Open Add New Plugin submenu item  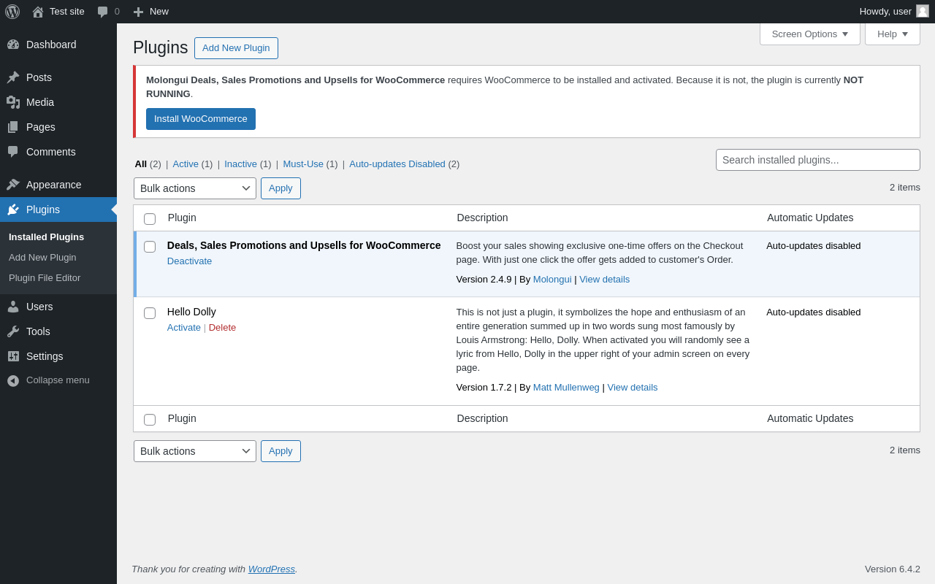point(42,258)
